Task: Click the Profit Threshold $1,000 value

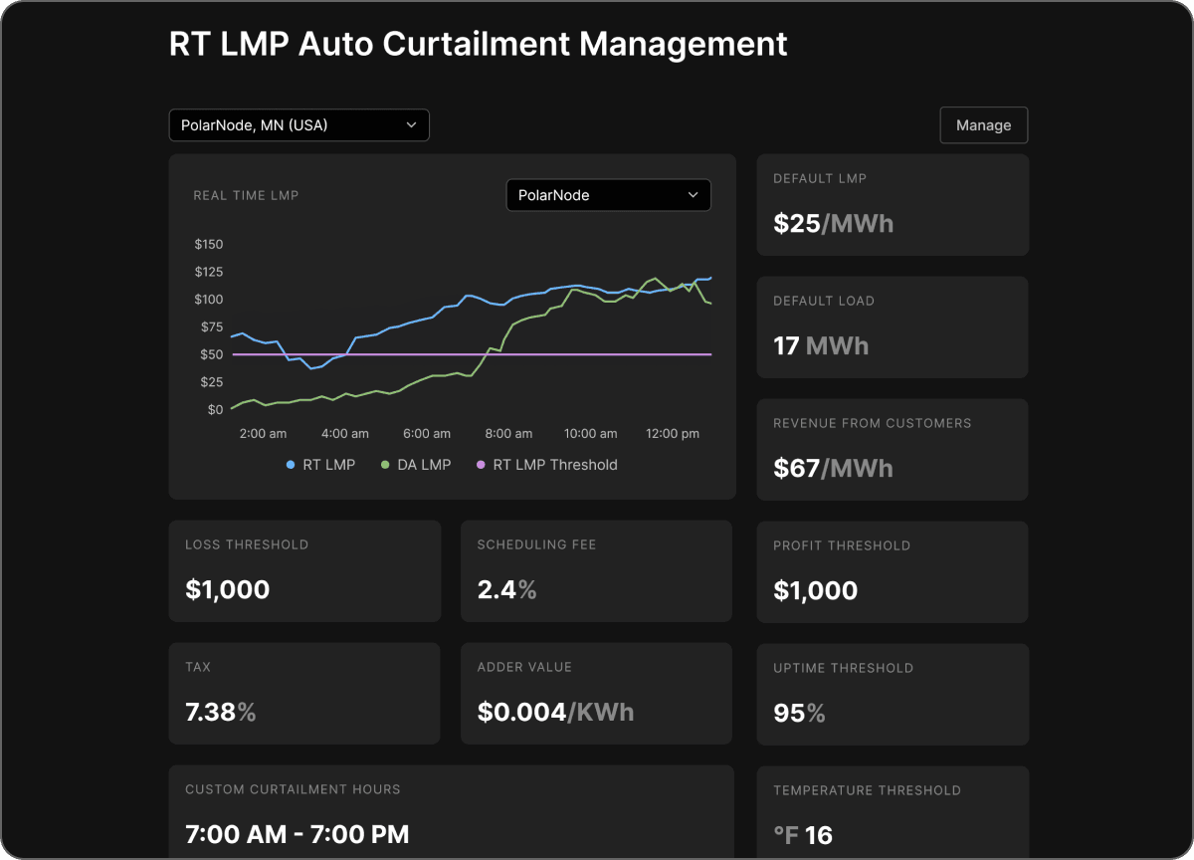Action: click(x=816, y=590)
